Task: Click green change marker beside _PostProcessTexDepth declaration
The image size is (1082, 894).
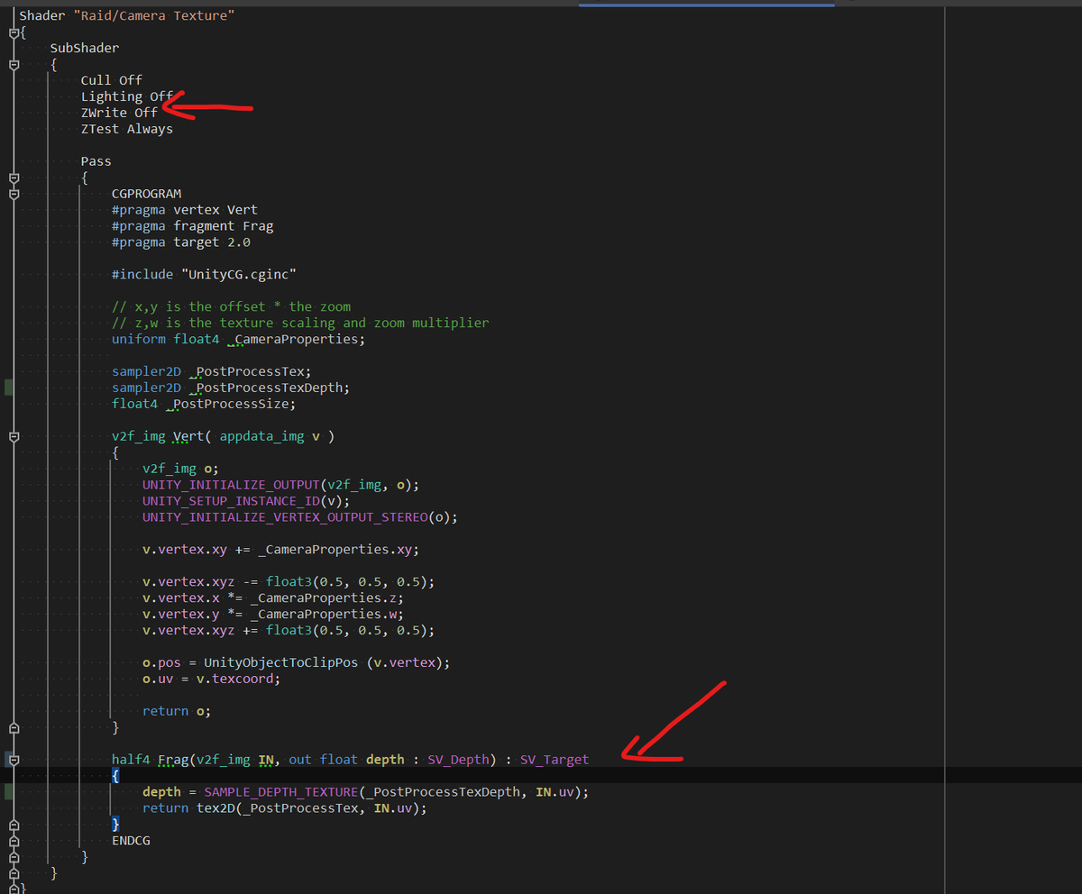Action: point(9,388)
